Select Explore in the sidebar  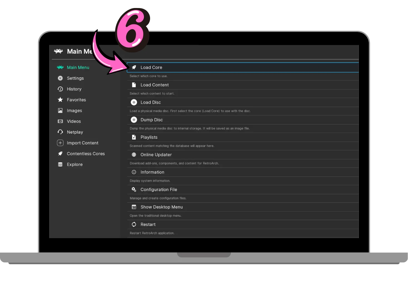click(x=75, y=164)
